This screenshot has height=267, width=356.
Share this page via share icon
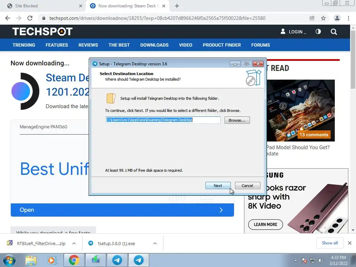(x=312, y=18)
